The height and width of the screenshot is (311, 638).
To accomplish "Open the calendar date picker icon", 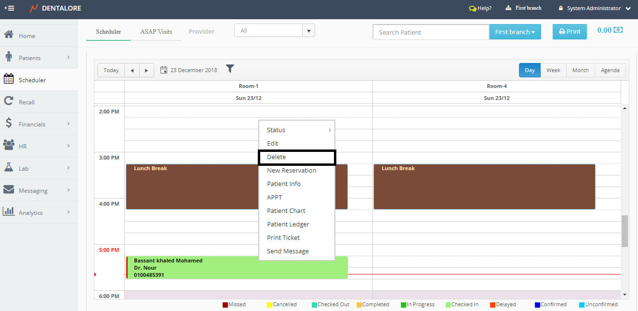I will coord(164,70).
